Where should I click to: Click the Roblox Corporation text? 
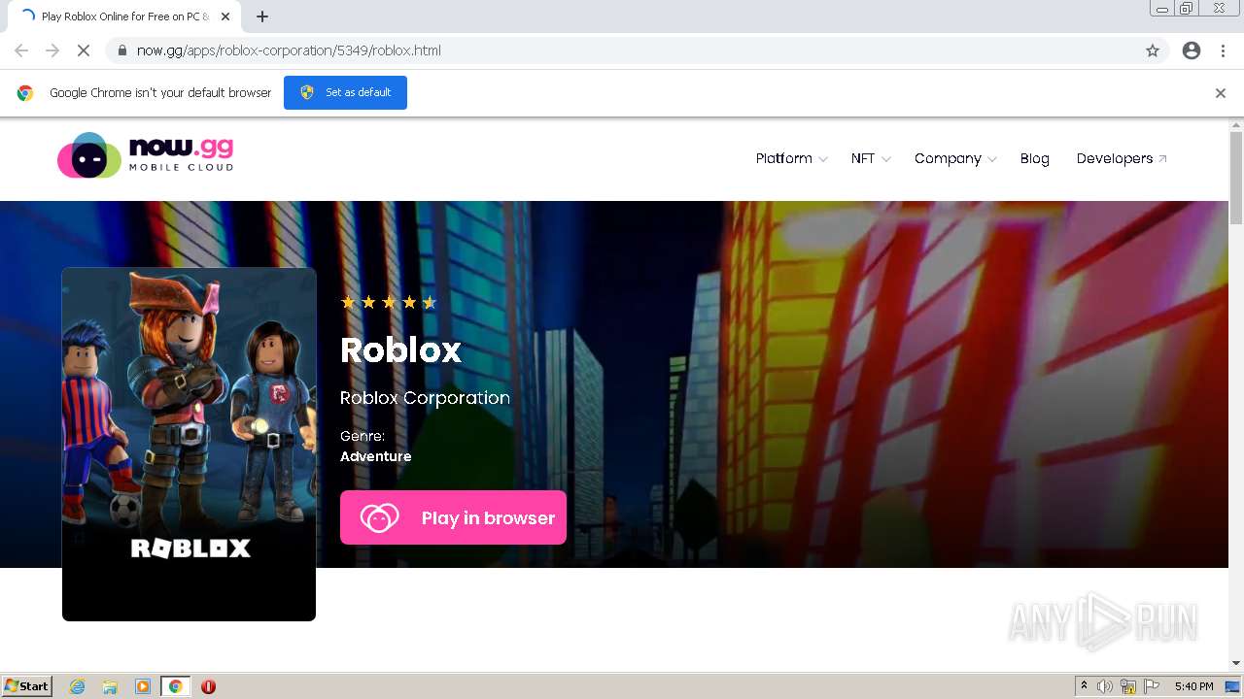425,398
